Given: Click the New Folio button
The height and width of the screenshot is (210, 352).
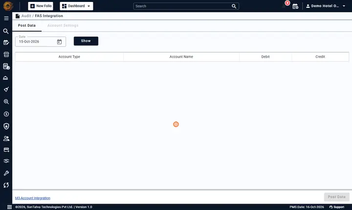Looking at the screenshot, I should pos(41,6).
